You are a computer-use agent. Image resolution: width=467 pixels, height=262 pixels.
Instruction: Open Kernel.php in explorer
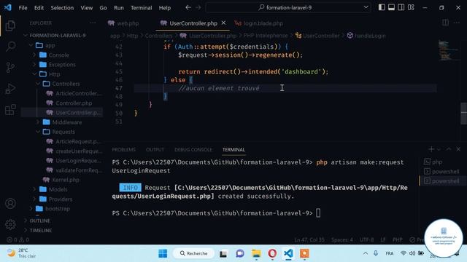click(66, 180)
